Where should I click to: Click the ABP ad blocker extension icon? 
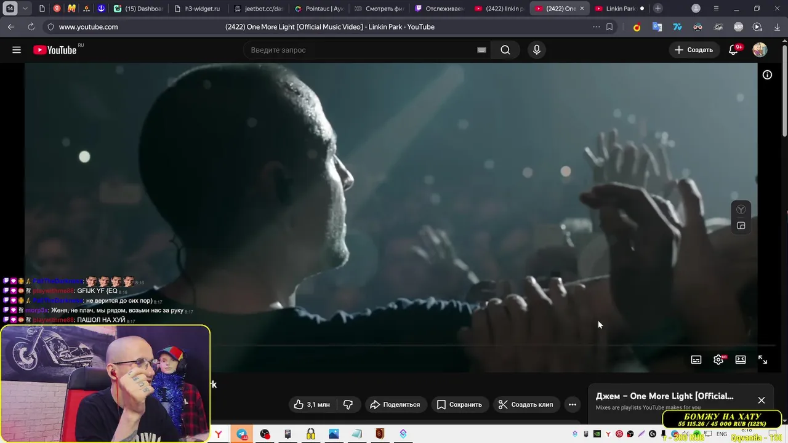pos(738,27)
